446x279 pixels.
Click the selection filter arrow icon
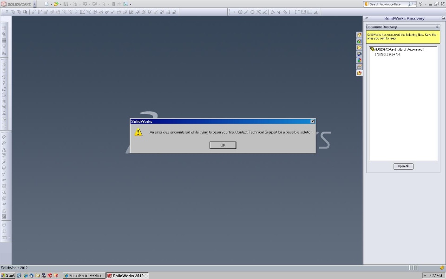26,12
